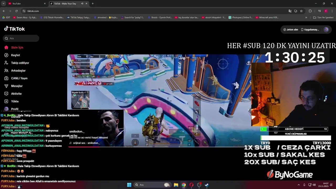The height and width of the screenshot is (189, 336).
Task: Open OBS Studio from taskbar
Action: tap(199, 185)
